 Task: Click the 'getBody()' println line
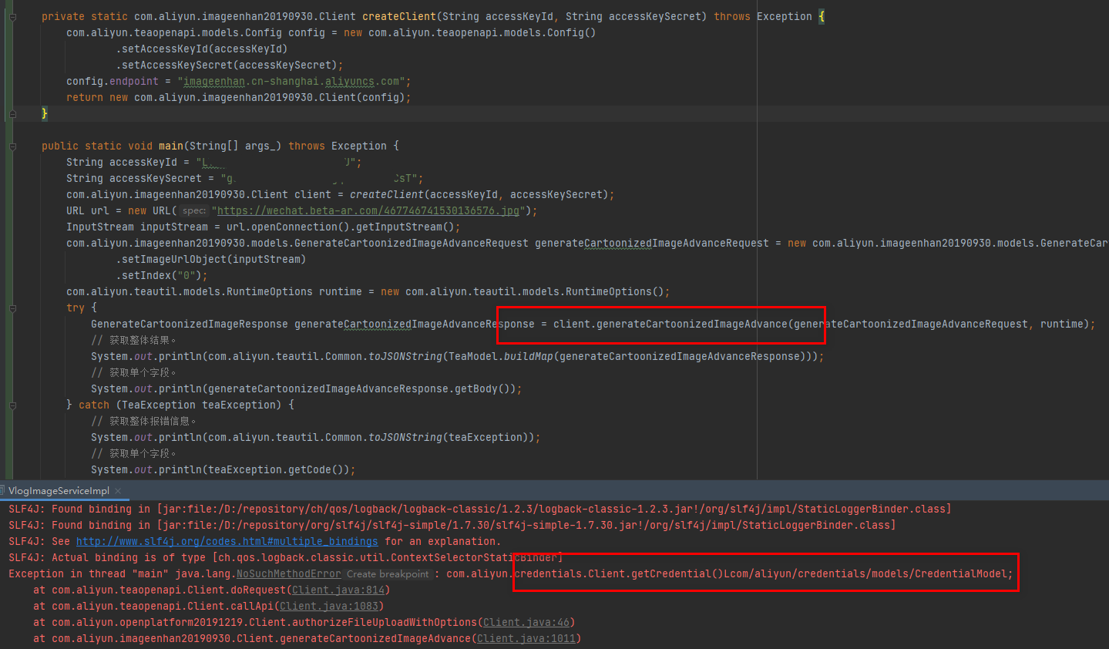307,388
